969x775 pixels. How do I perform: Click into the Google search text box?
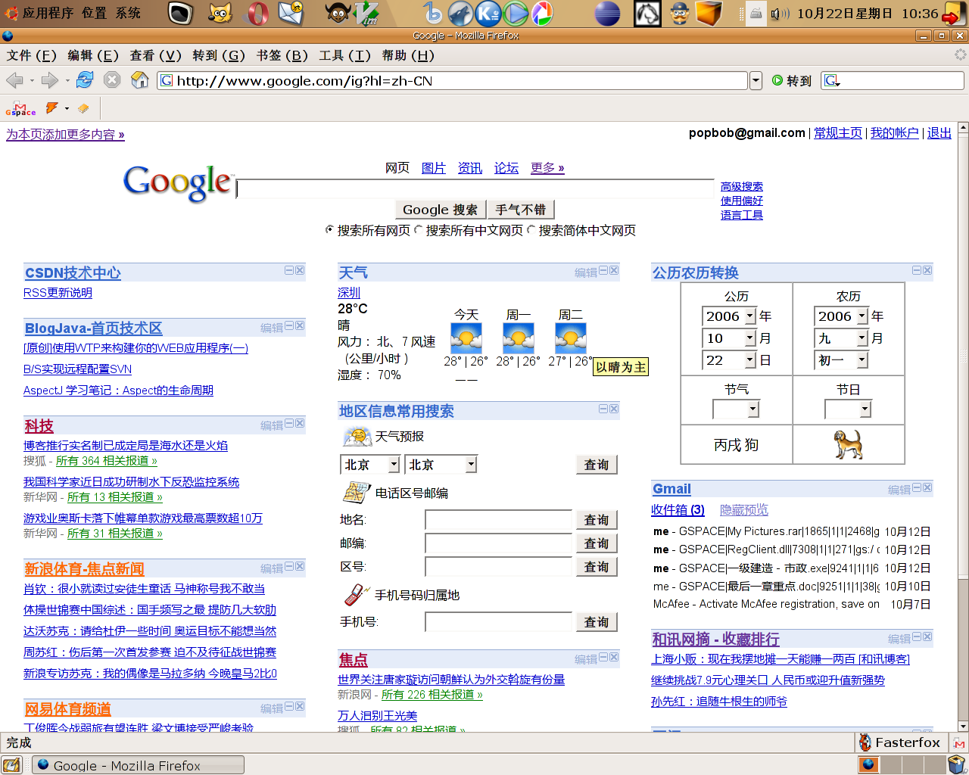point(475,188)
